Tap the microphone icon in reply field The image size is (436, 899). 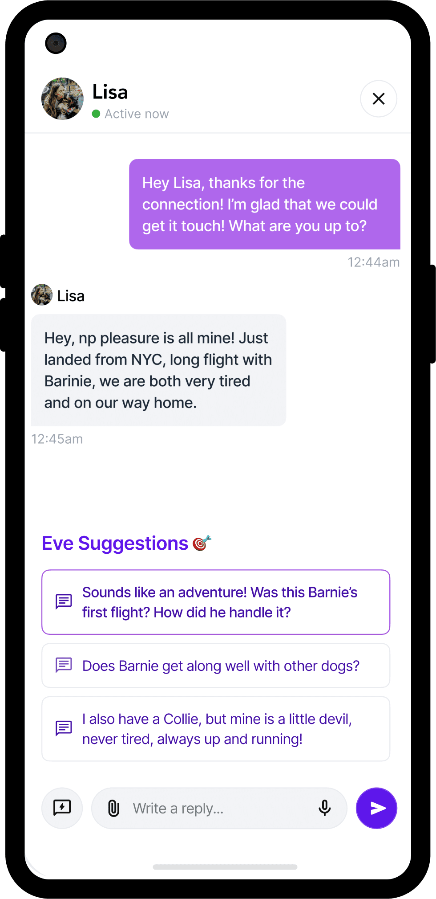pos(325,808)
